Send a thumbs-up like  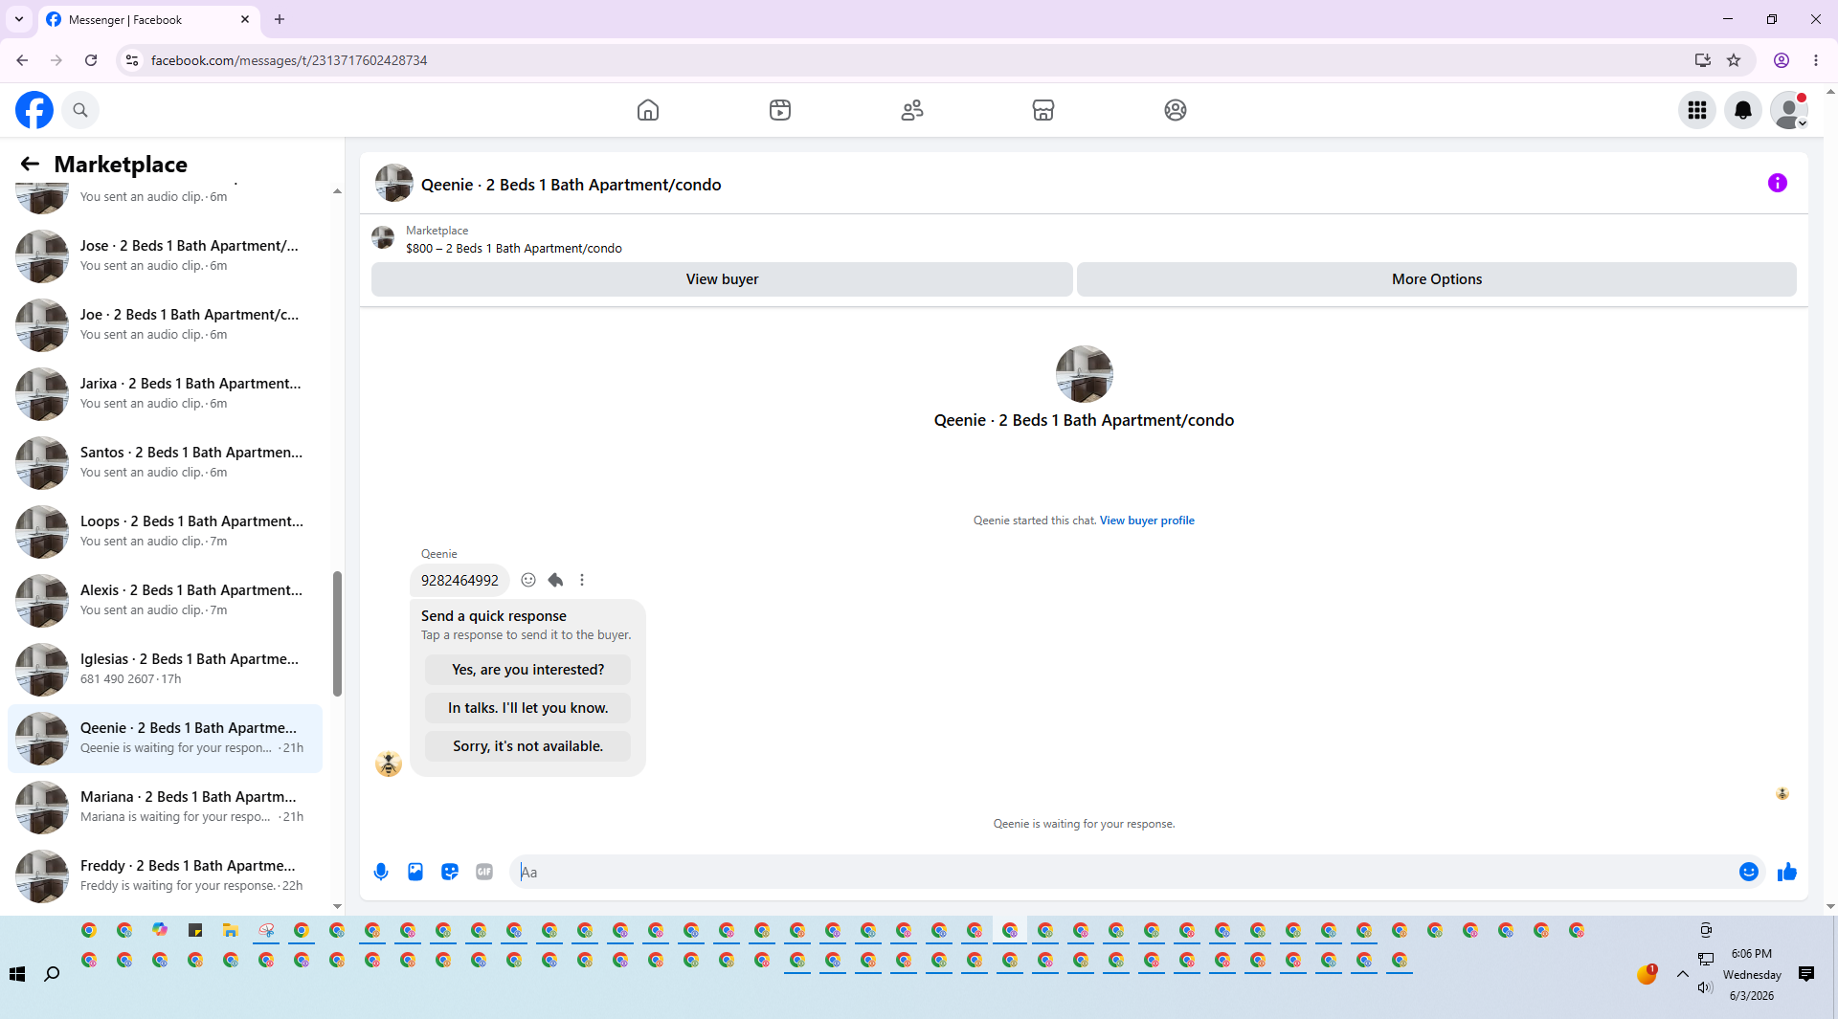1787,872
